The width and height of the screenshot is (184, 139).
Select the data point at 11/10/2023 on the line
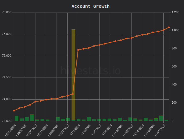coord(121,40)
